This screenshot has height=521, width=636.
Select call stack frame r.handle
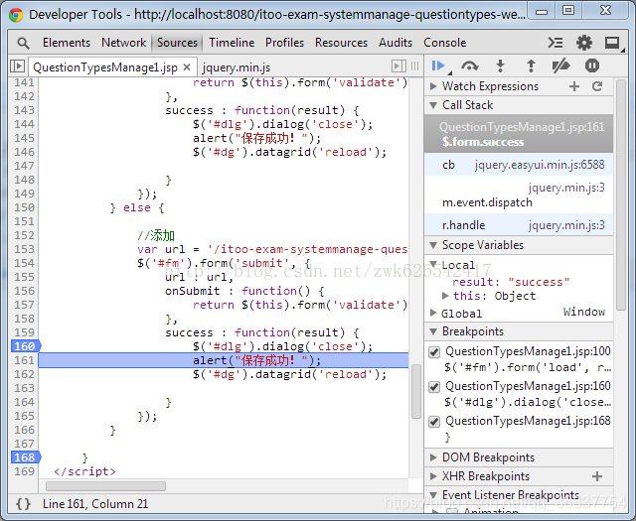[x=519, y=225]
